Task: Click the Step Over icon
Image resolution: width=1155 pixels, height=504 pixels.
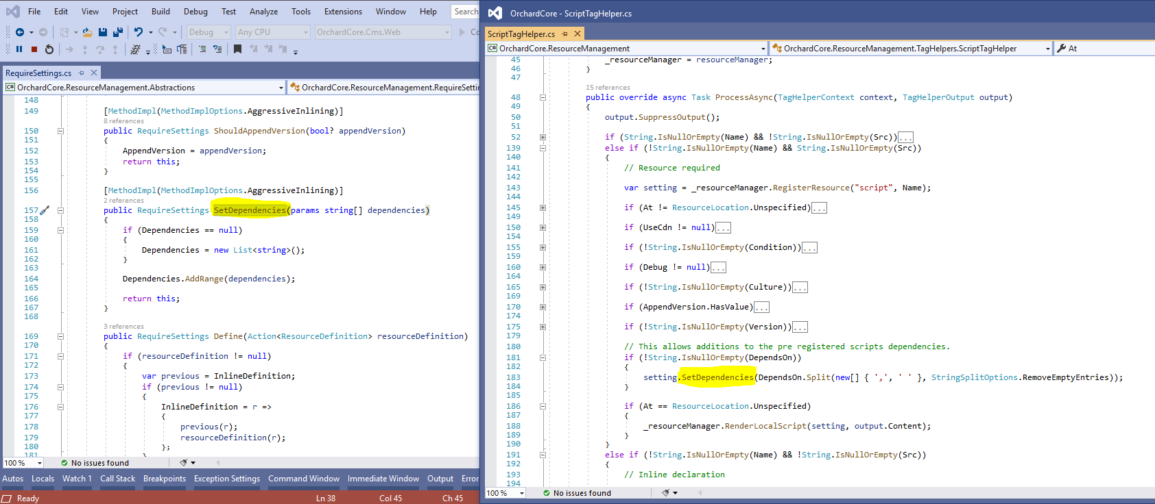Action: pyautogui.click(x=100, y=49)
